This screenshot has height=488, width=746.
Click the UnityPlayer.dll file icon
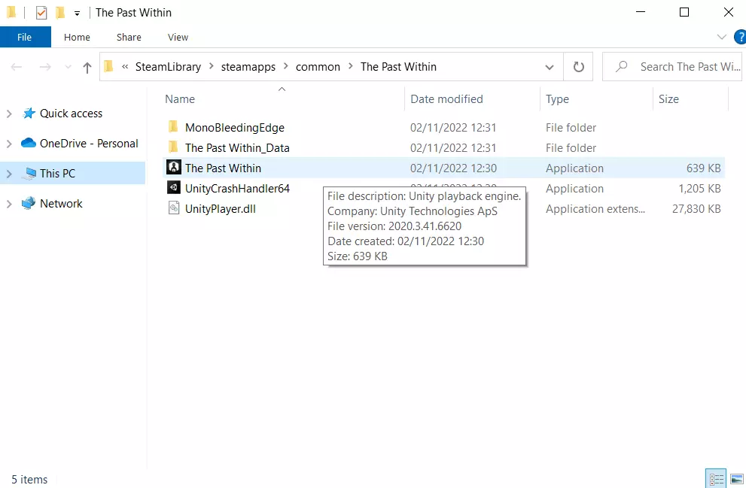[173, 208]
